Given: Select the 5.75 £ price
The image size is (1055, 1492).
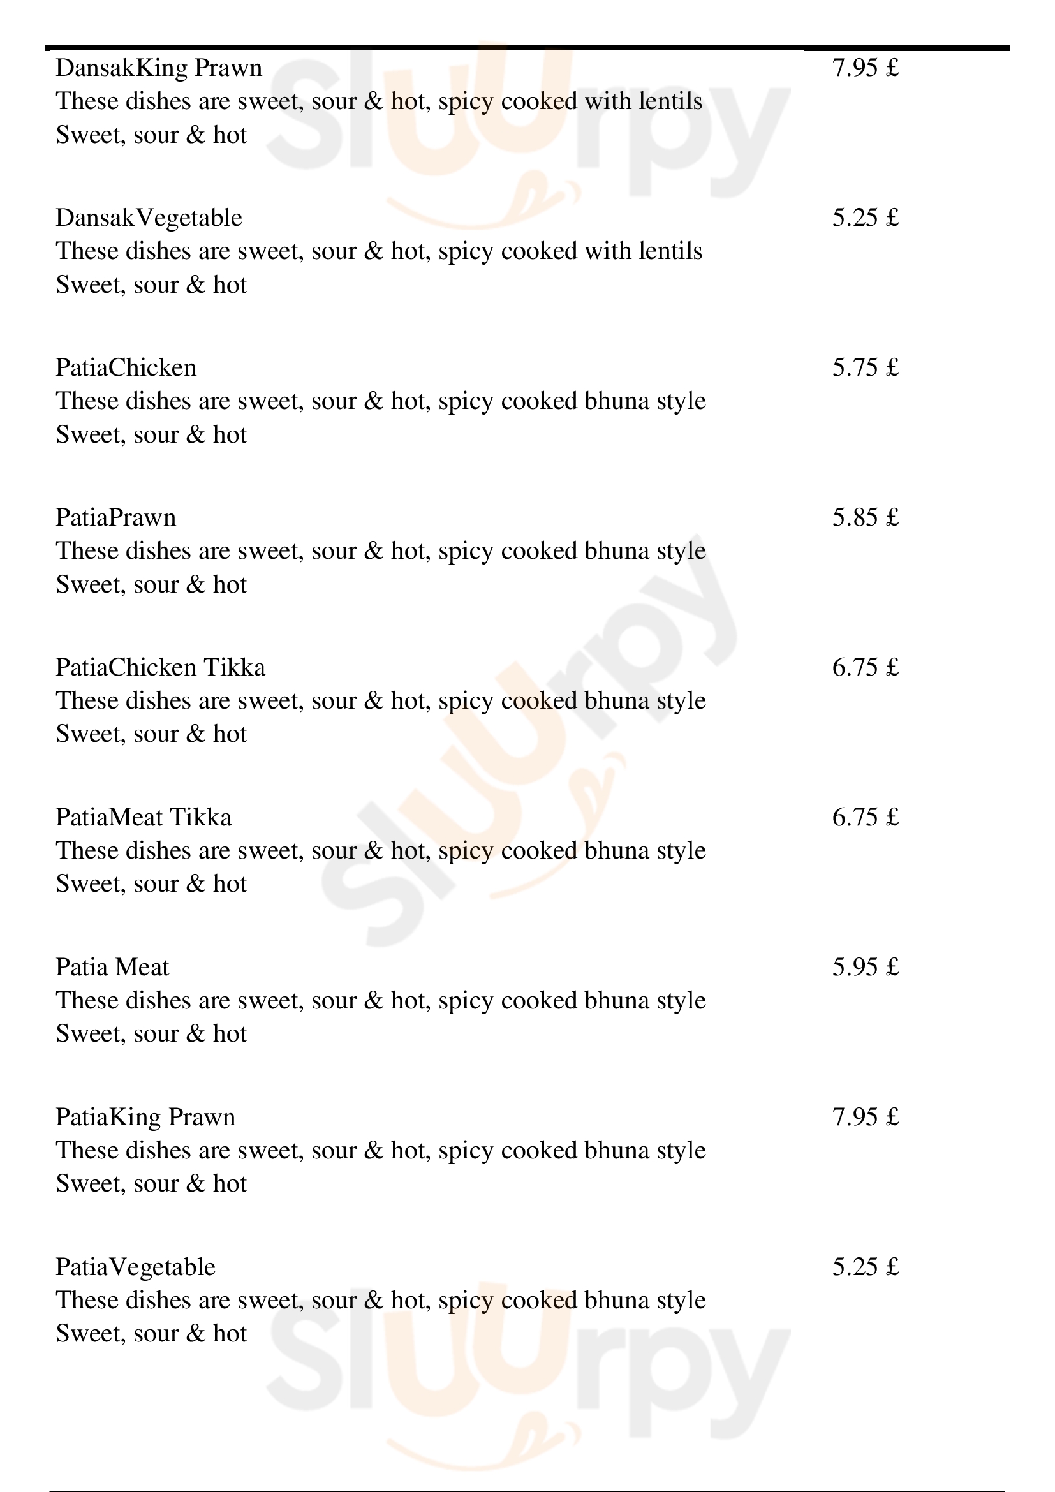Looking at the screenshot, I should click(866, 368).
